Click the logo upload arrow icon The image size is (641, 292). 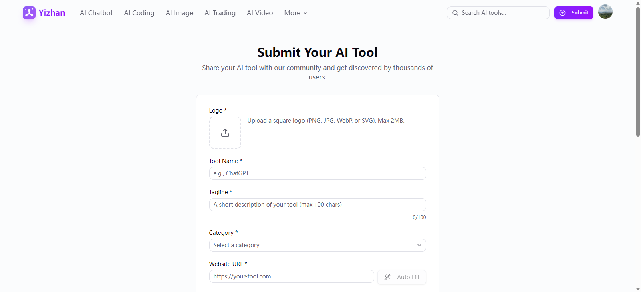coord(225,133)
